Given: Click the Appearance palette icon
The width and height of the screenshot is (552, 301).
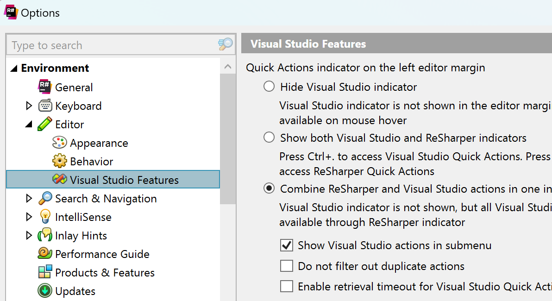Looking at the screenshot, I should tap(60, 143).
